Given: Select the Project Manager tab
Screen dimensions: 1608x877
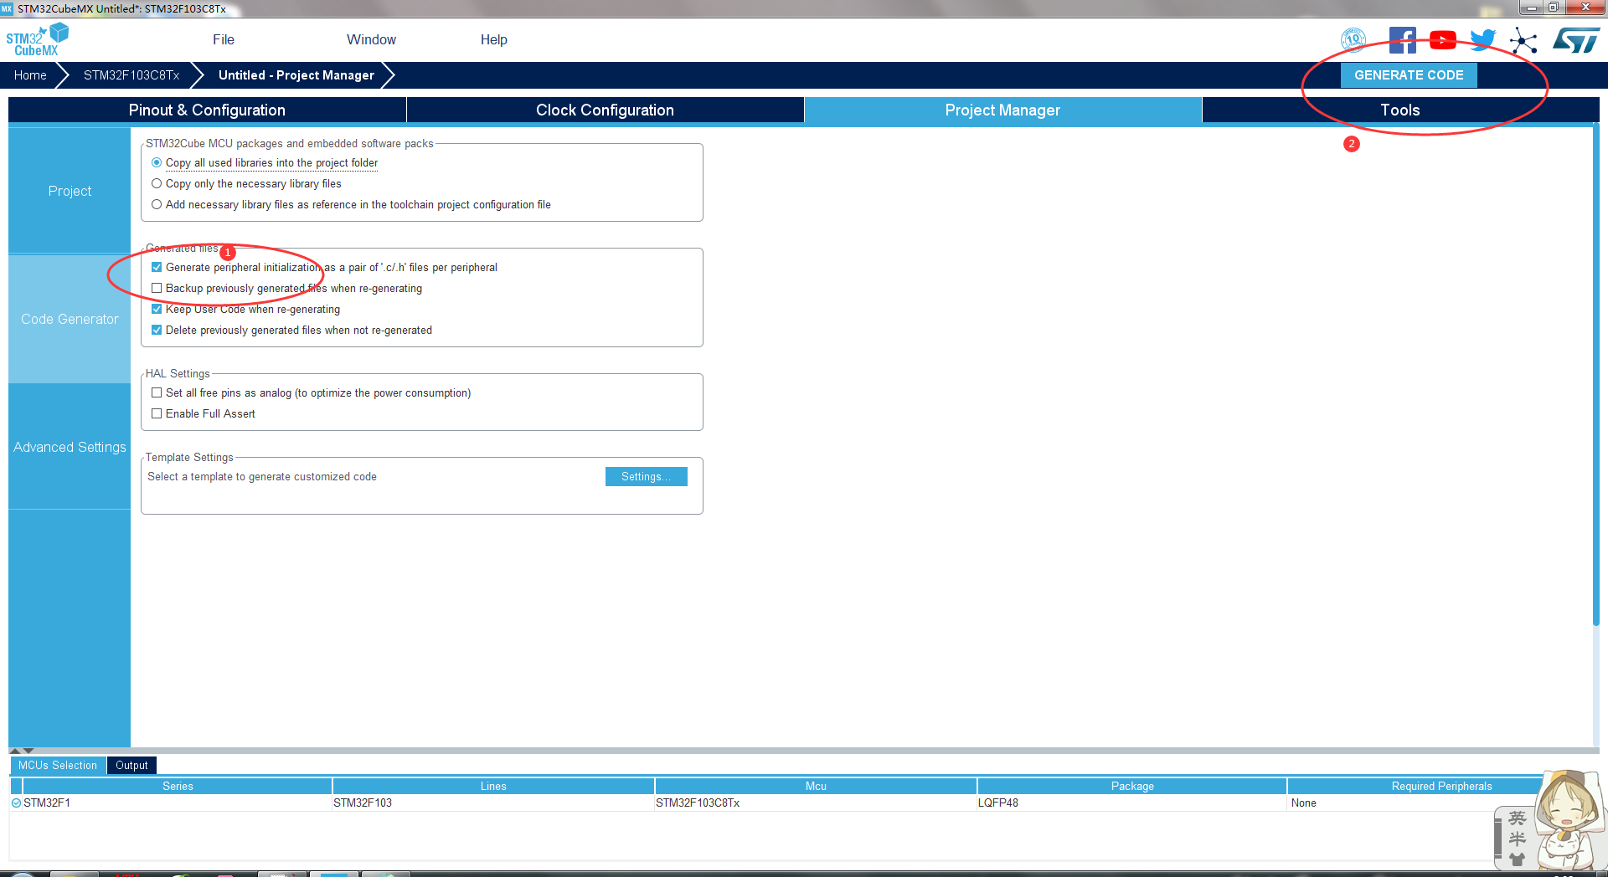Looking at the screenshot, I should coord(1002,110).
